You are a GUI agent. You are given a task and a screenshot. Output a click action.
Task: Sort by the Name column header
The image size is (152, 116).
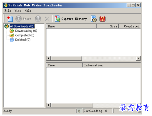[x=71, y=26]
